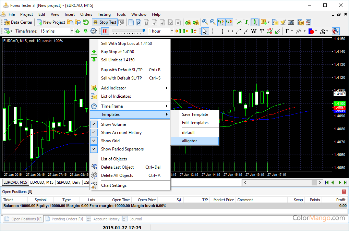
Task: Open the Account History tab
Action: click(x=103, y=219)
